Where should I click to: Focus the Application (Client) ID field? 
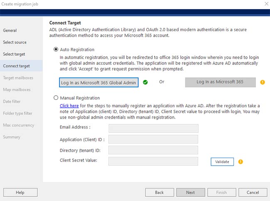click(153, 139)
